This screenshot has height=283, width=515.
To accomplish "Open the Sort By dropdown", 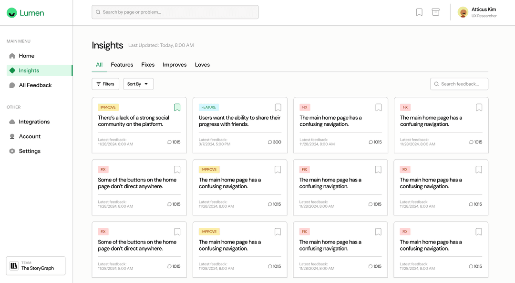I will pos(138,83).
